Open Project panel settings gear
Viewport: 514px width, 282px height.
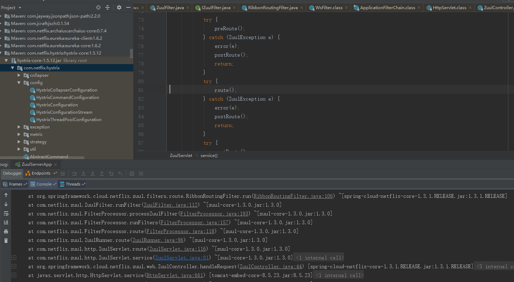[119, 7]
